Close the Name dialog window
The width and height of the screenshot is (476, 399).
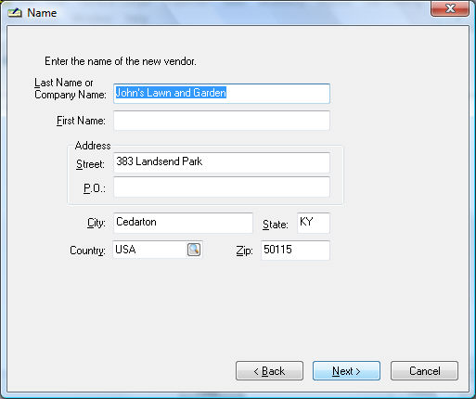450,8
